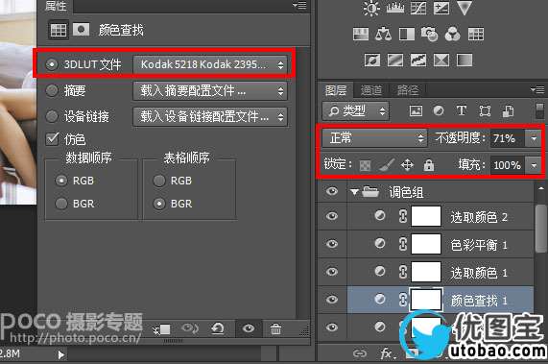Open the 不透明度 slider arrow
The image size is (548, 364).
534,138
